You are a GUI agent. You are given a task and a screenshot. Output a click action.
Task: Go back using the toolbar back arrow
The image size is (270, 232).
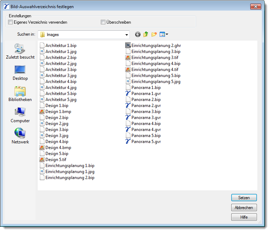coord(137,35)
